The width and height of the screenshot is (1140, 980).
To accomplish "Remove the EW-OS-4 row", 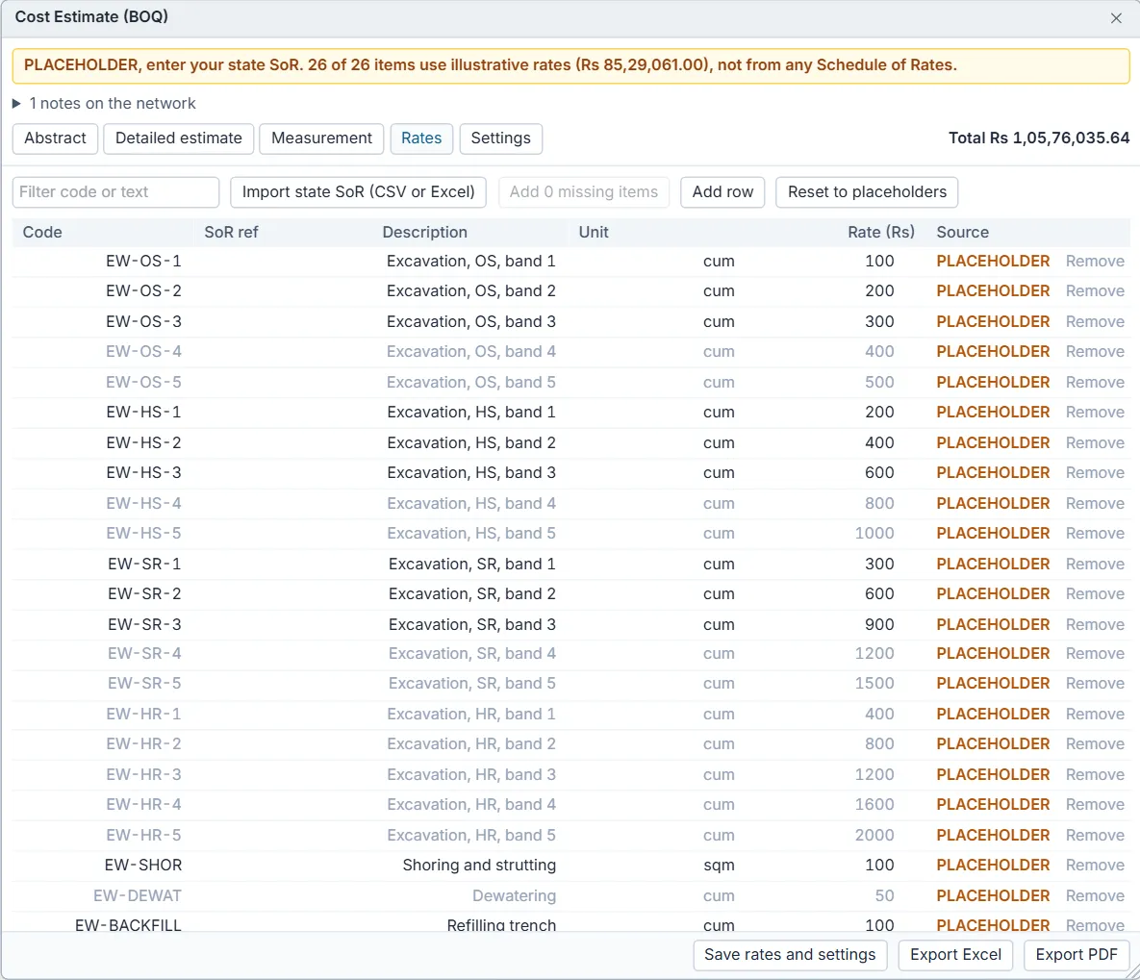I will (x=1095, y=351).
